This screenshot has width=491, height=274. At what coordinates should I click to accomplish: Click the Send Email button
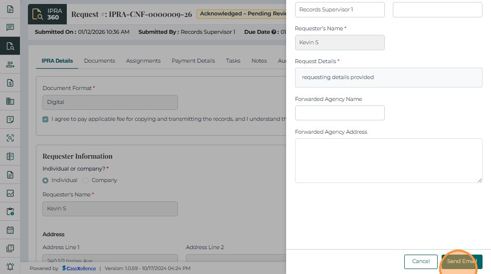coord(462,262)
